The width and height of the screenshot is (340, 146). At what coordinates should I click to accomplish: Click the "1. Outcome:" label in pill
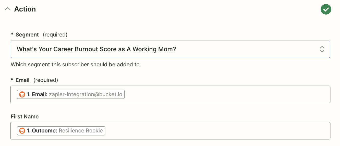pyautogui.click(x=42, y=131)
